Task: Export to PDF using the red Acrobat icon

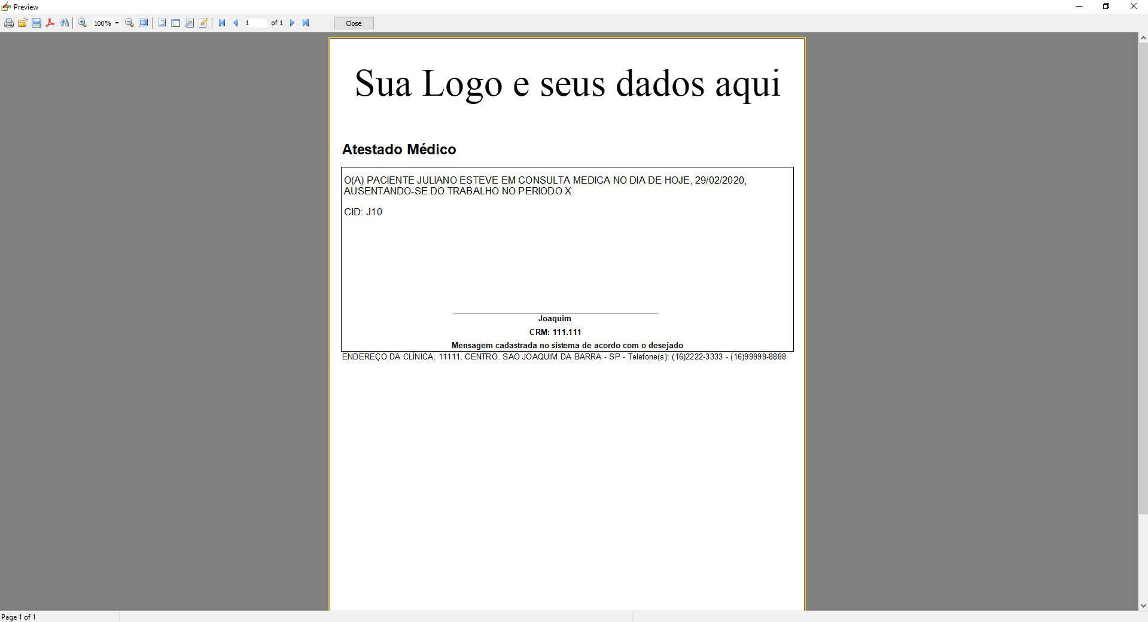Action: coord(50,23)
